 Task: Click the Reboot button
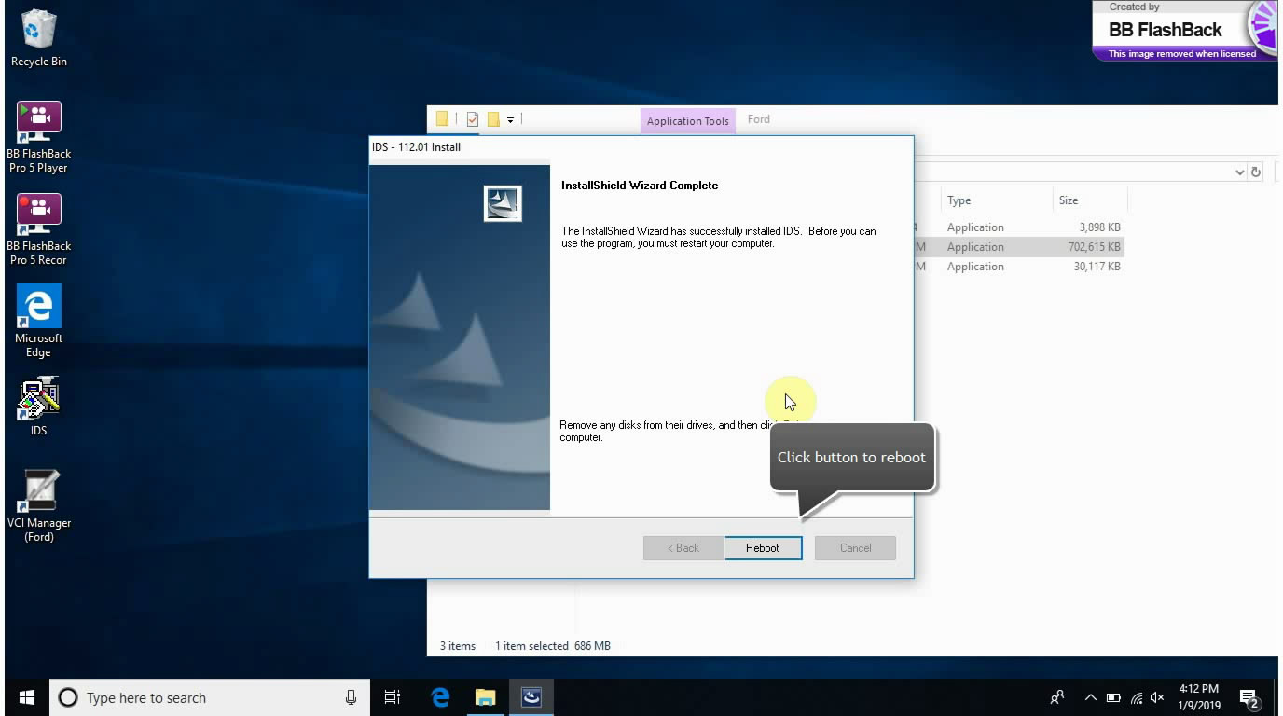pos(763,548)
